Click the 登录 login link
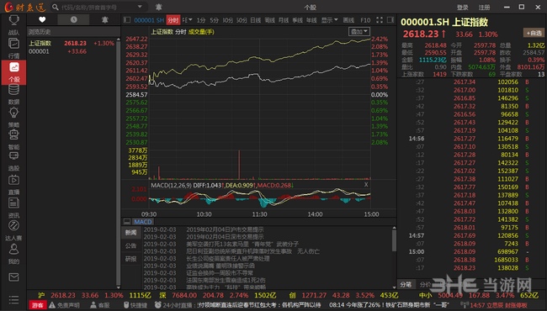This screenshot has height=311, width=547. coord(463,8)
